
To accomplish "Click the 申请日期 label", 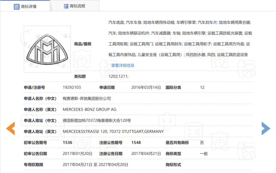I will point(107,87).
